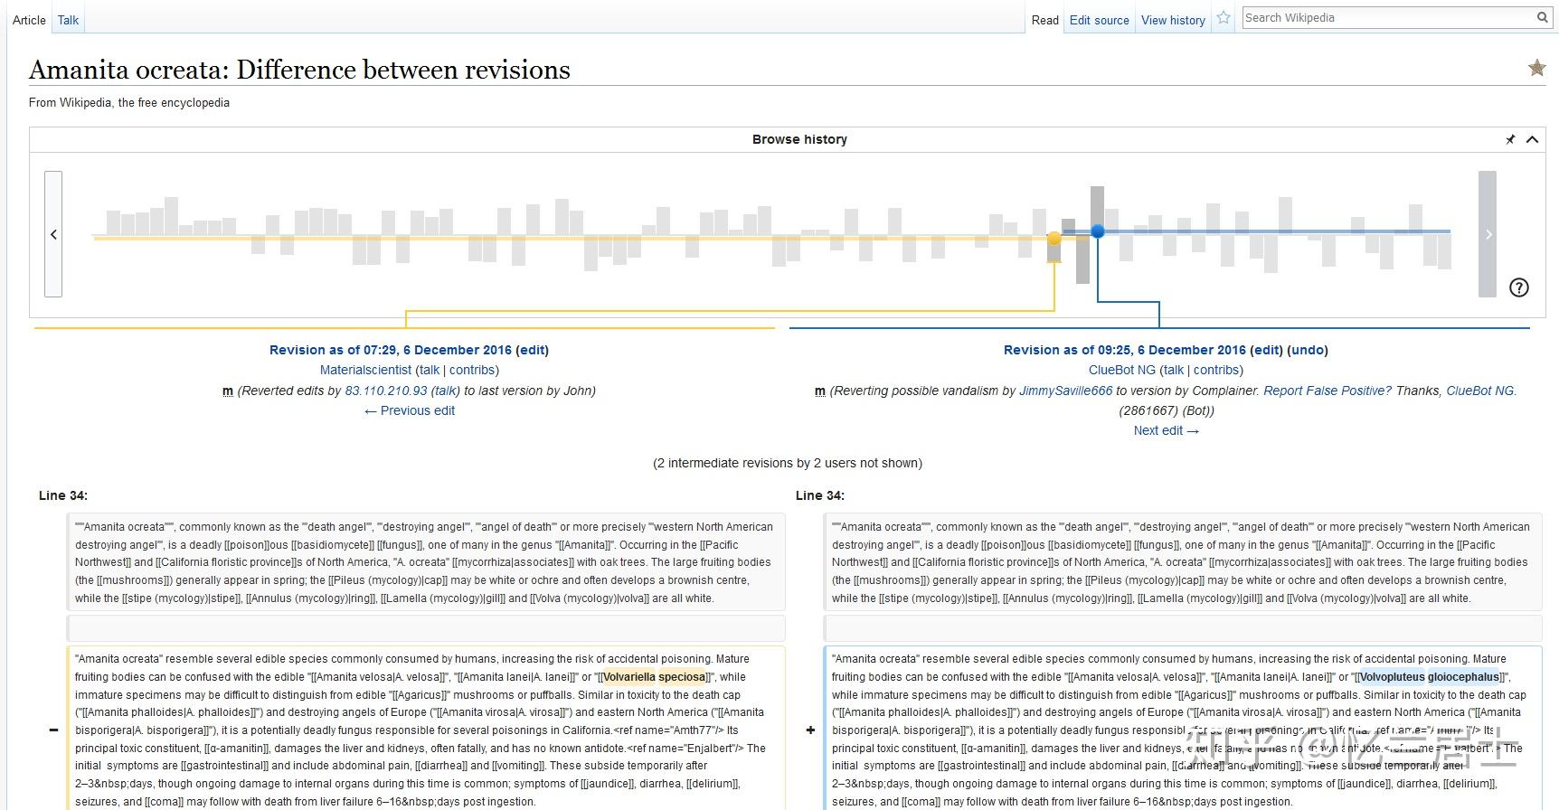Viewport: 1559px width, 810px height.
Task: Open the help question mark icon
Action: (1519, 287)
